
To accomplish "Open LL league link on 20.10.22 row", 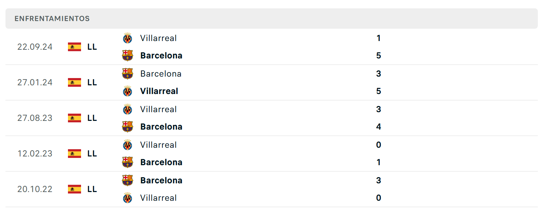I will tap(92, 189).
